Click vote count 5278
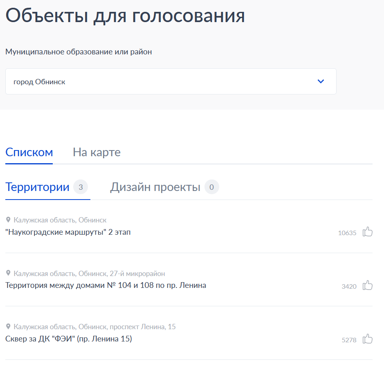The width and height of the screenshot is (384, 366). pyautogui.click(x=349, y=340)
